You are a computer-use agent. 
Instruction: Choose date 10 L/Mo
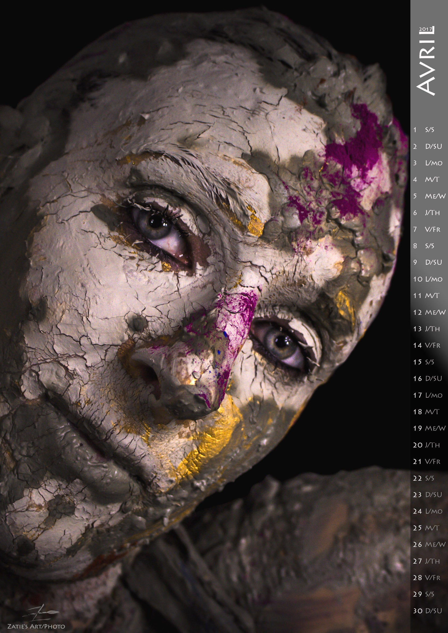pos(428,279)
